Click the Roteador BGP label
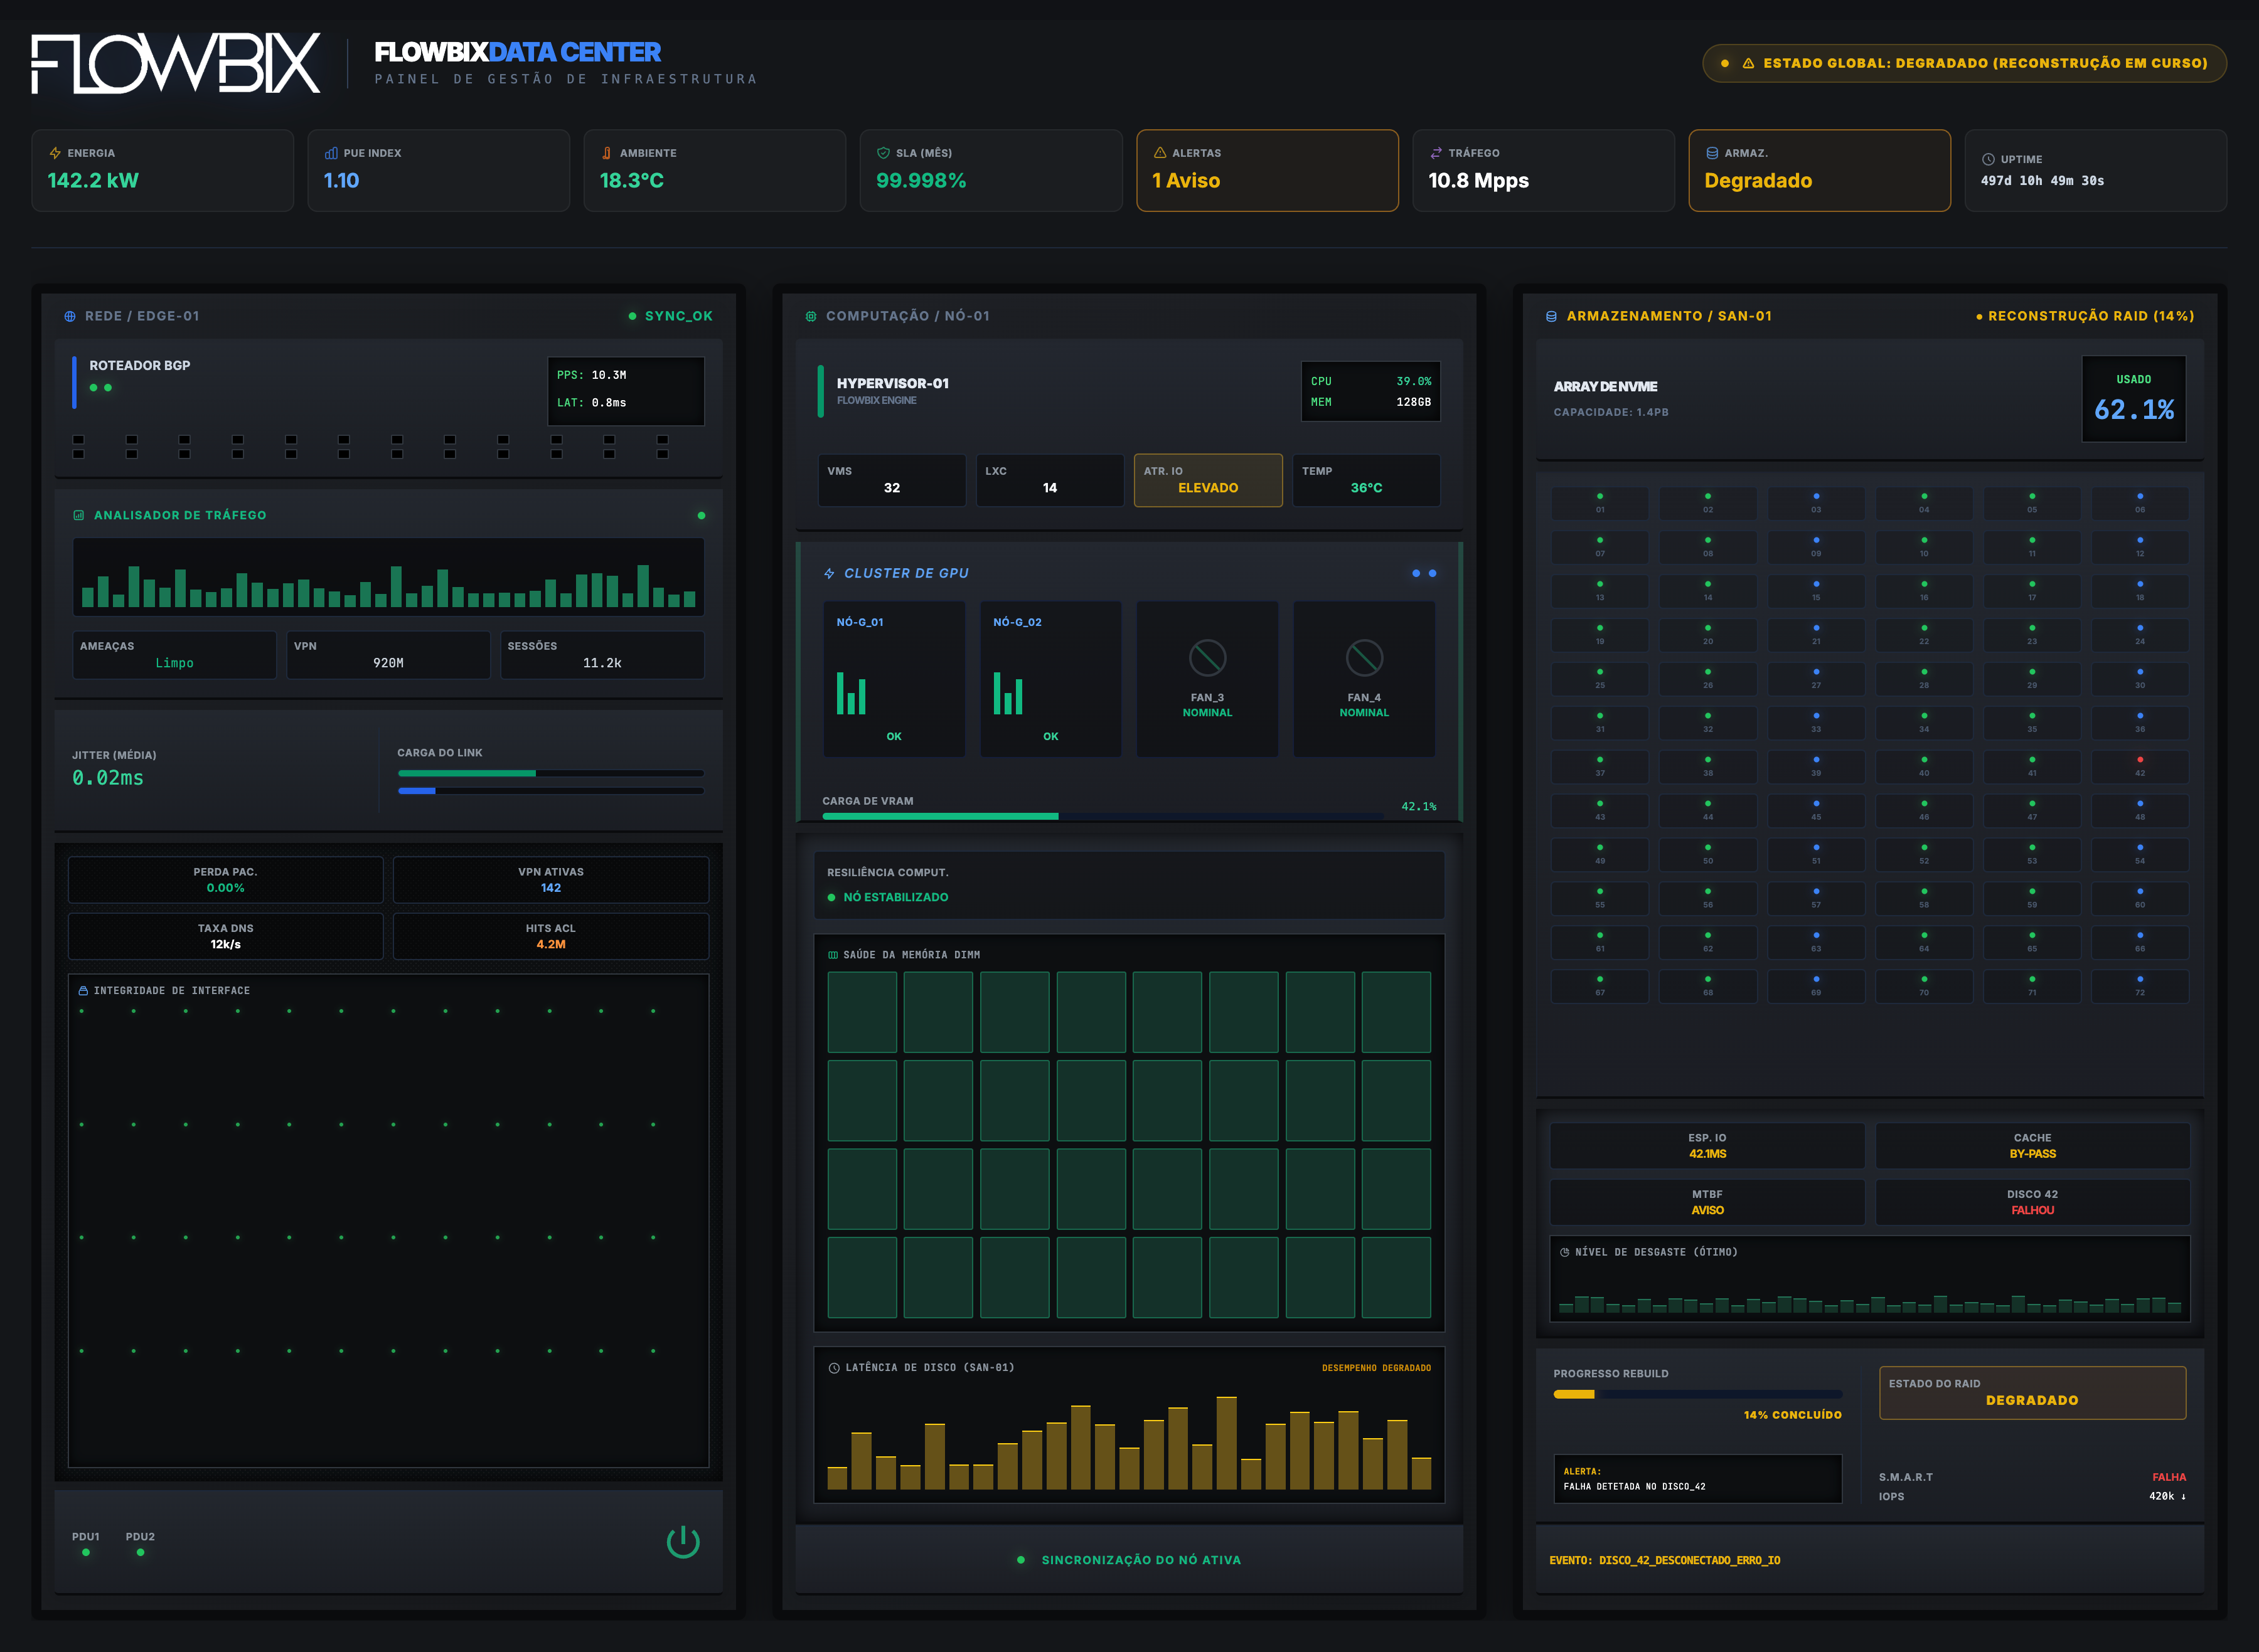 coord(139,366)
